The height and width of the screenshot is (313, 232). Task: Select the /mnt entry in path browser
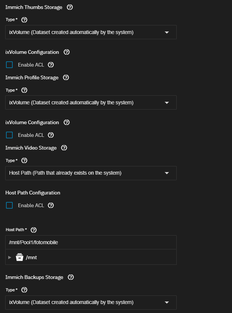(x=31, y=257)
